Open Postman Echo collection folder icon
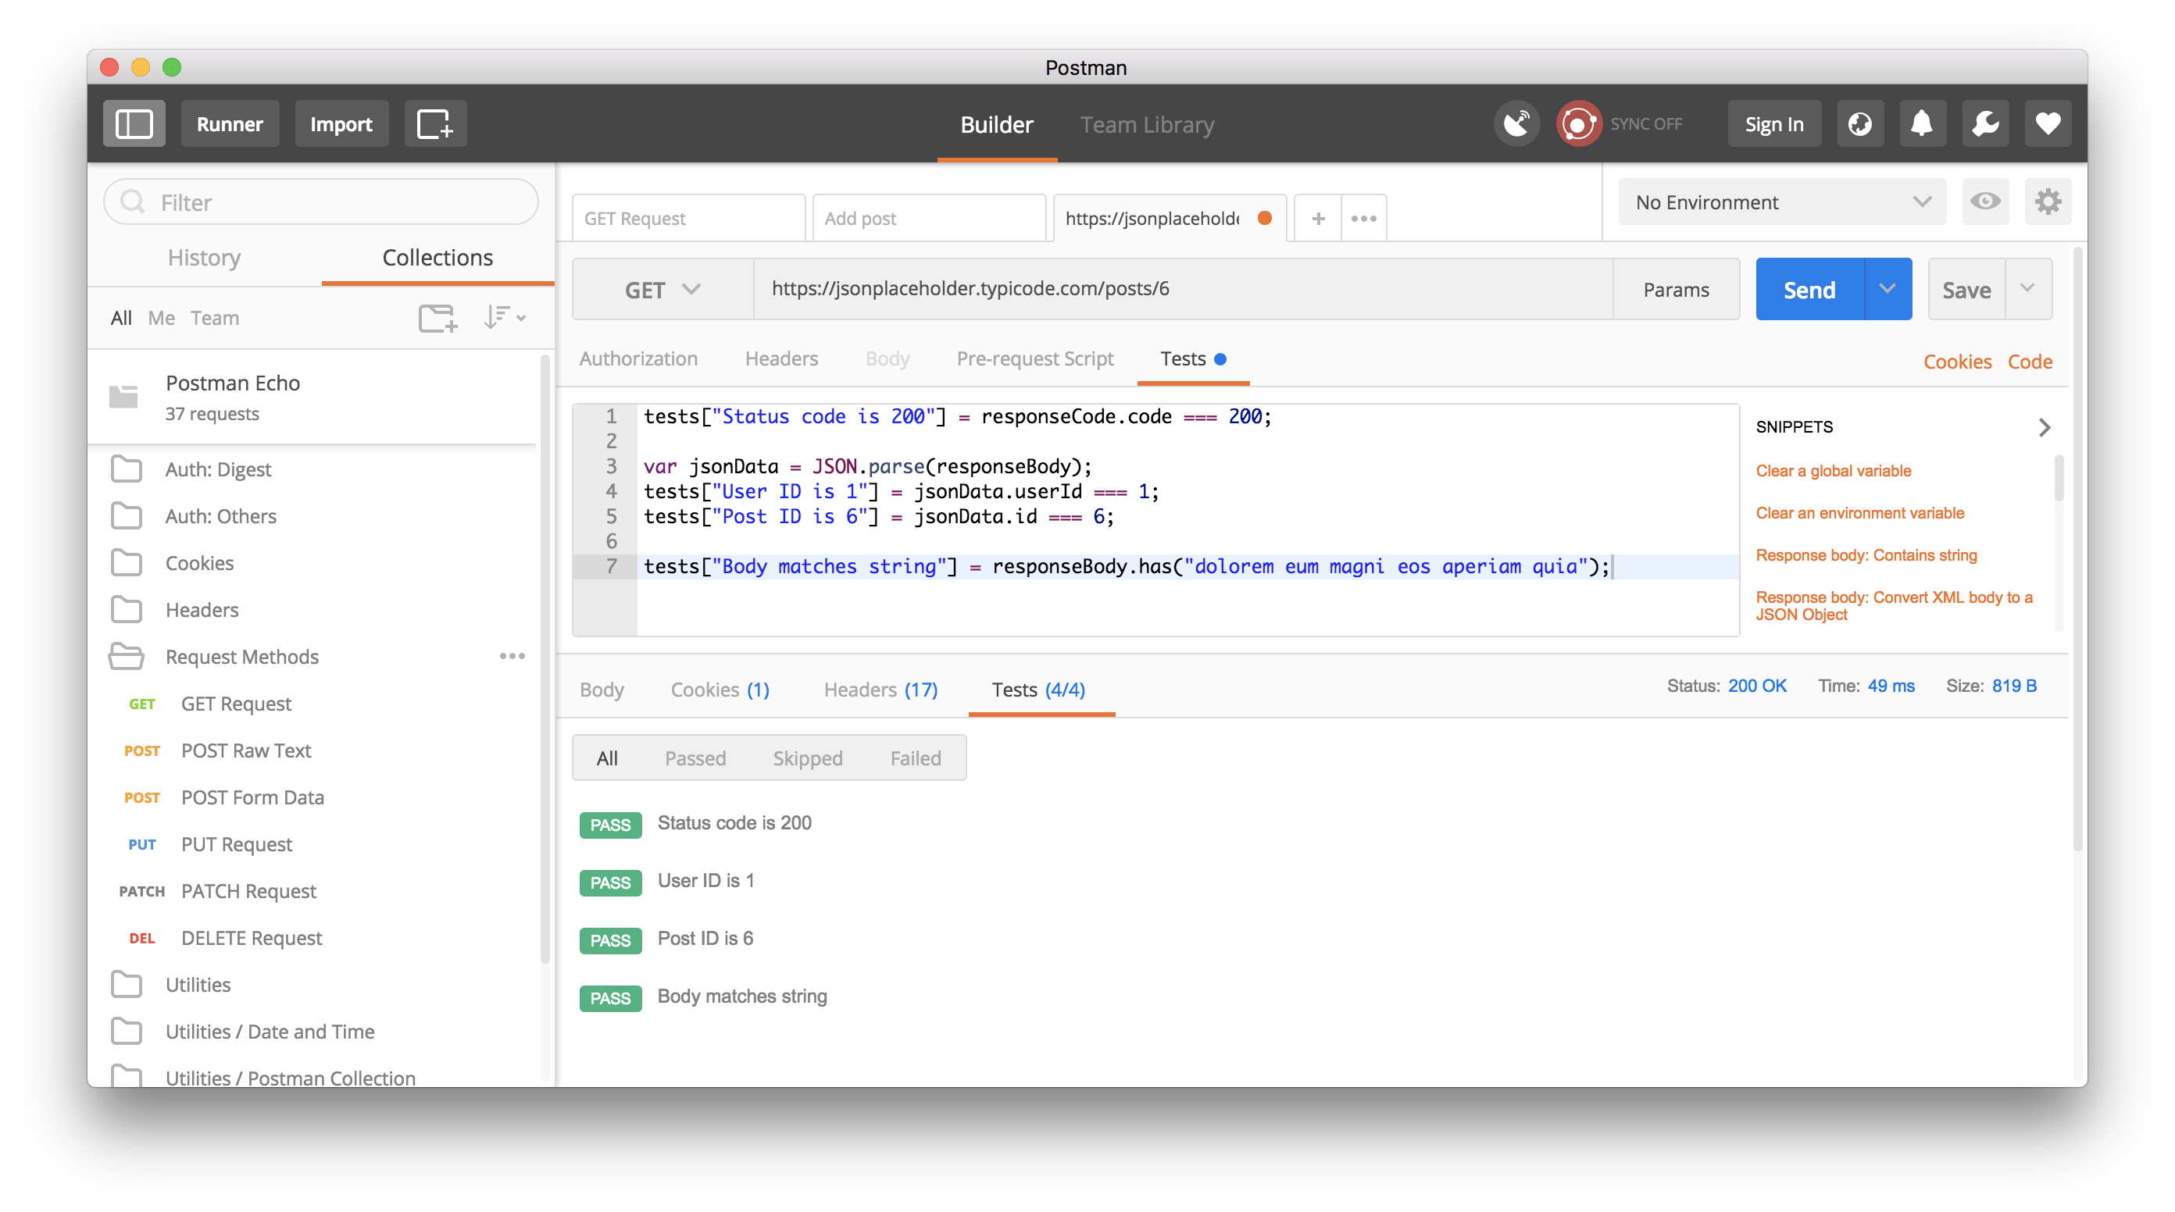Viewport: 2175px width, 1212px height. point(123,396)
